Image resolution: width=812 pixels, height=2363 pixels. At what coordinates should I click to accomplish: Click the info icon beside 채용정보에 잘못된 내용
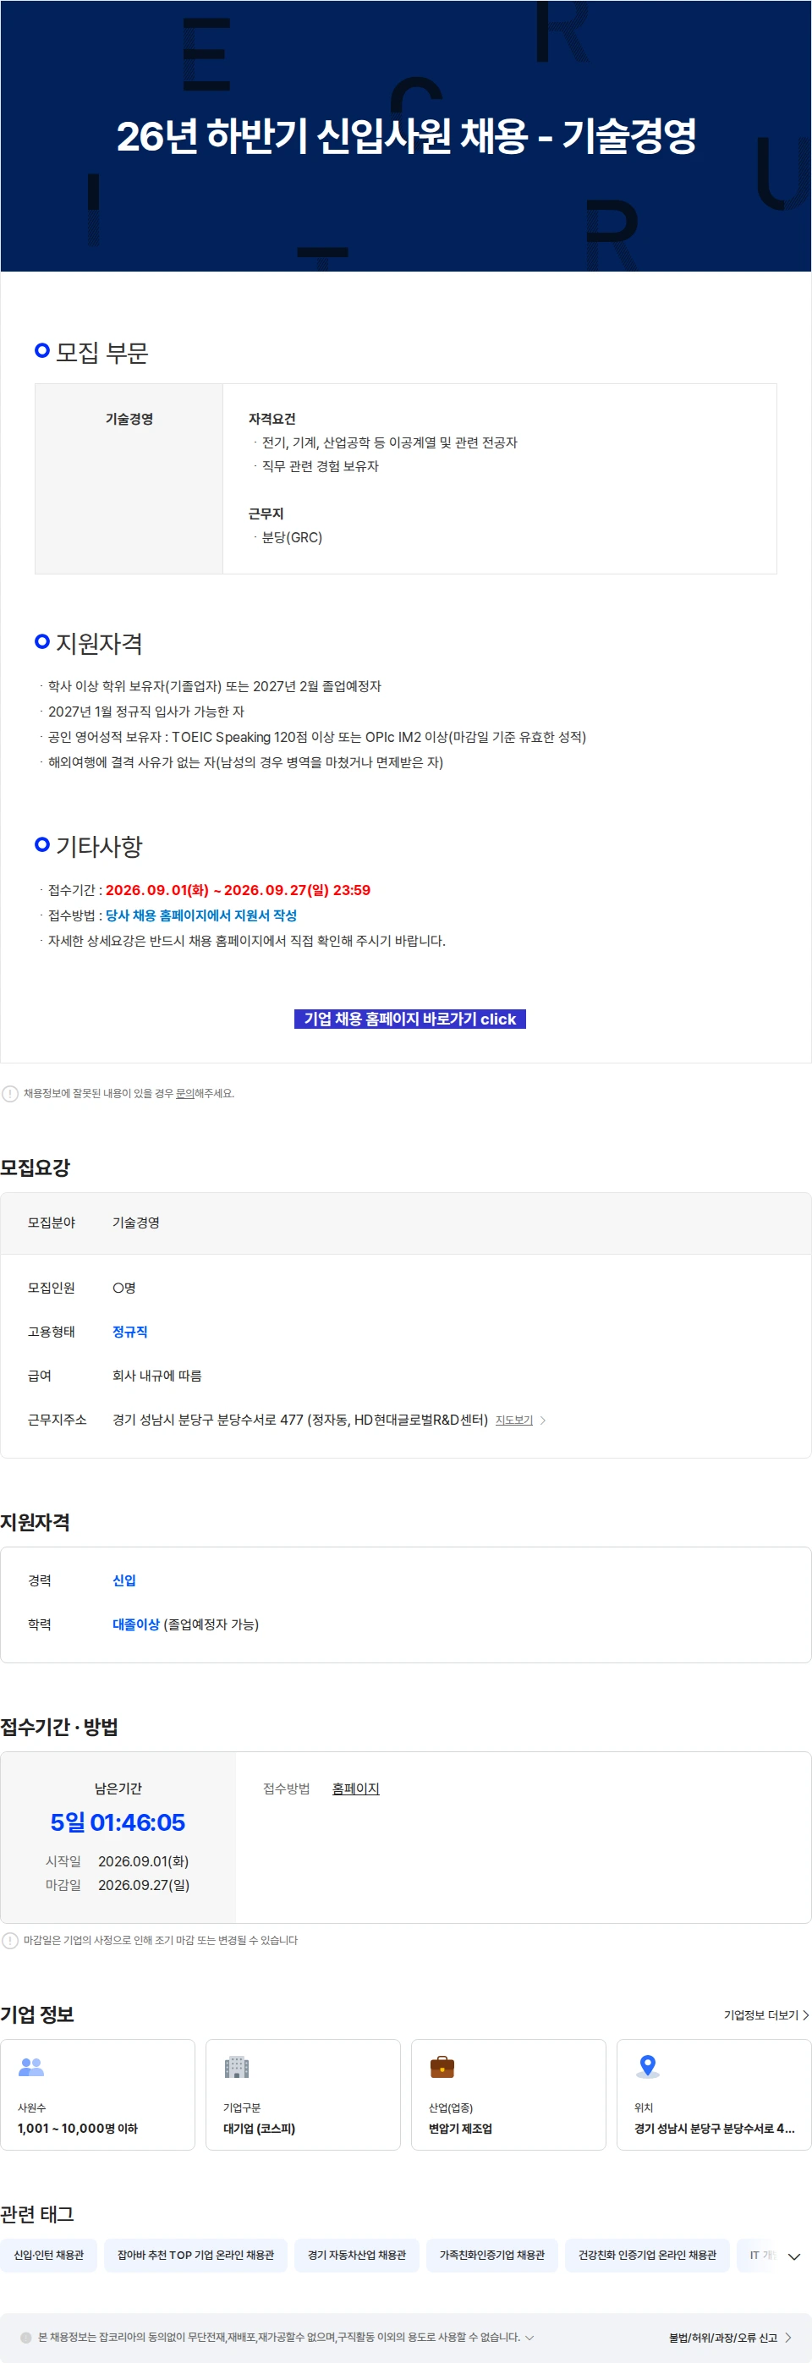tap(10, 1093)
